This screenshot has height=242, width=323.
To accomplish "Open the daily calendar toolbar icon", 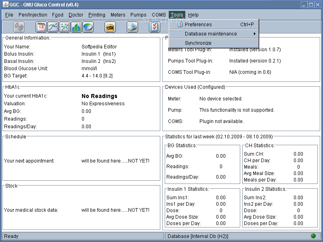I will [x=41, y=27].
